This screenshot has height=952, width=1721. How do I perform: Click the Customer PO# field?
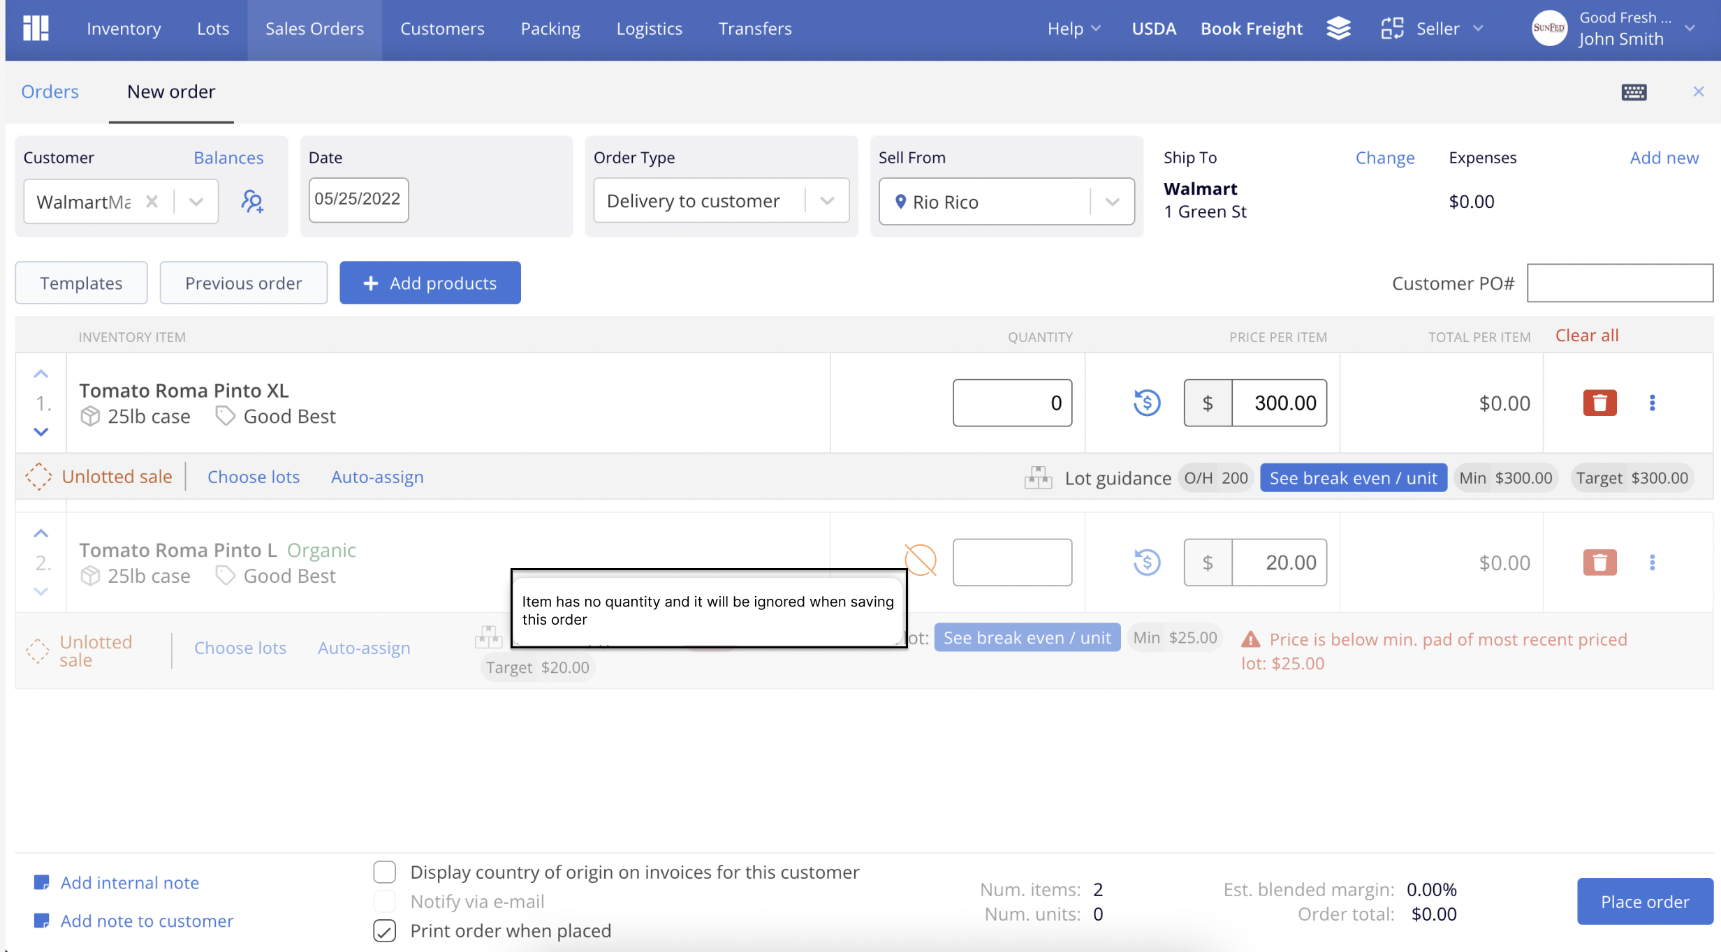click(1620, 283)
